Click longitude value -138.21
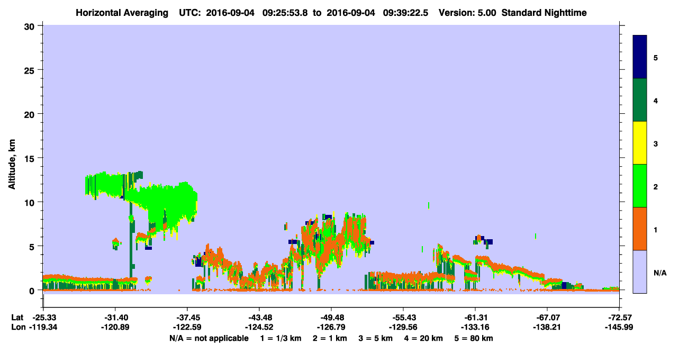 coord(547,328)
